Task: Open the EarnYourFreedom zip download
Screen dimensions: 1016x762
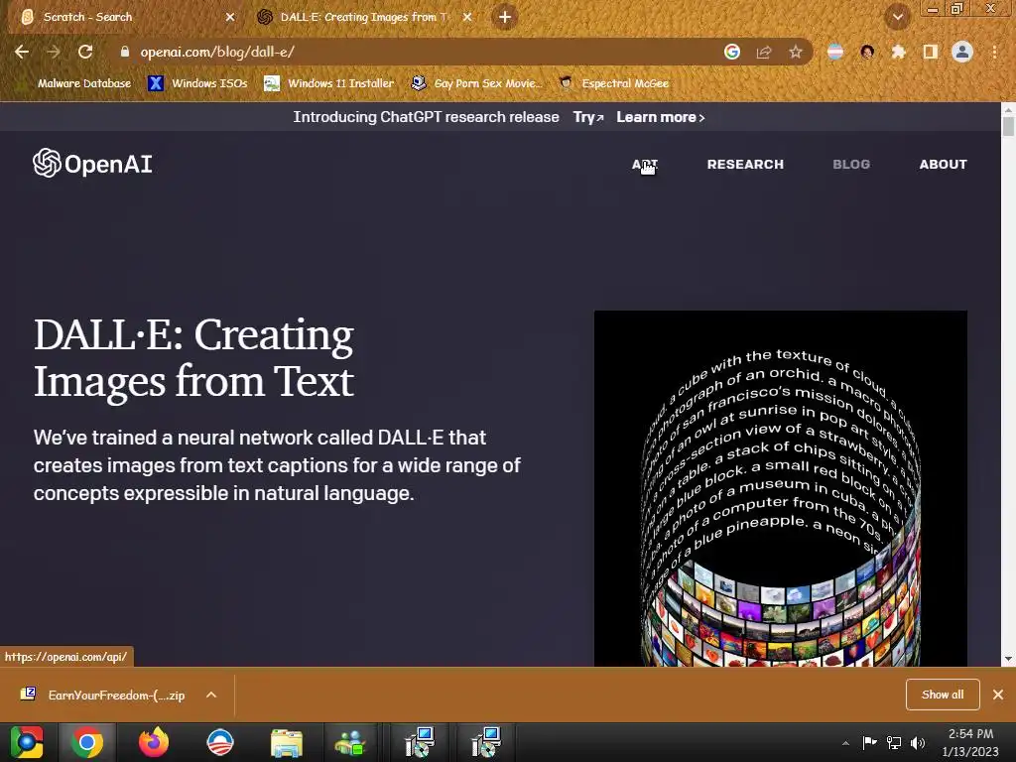Action: (103, 696)
